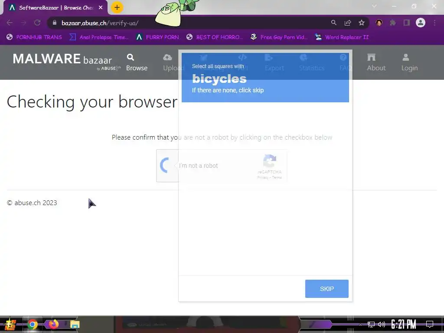This screenshot has width=444, height=333.
Task: Open the Chrome three-dot menu
Action: (434, 23)
